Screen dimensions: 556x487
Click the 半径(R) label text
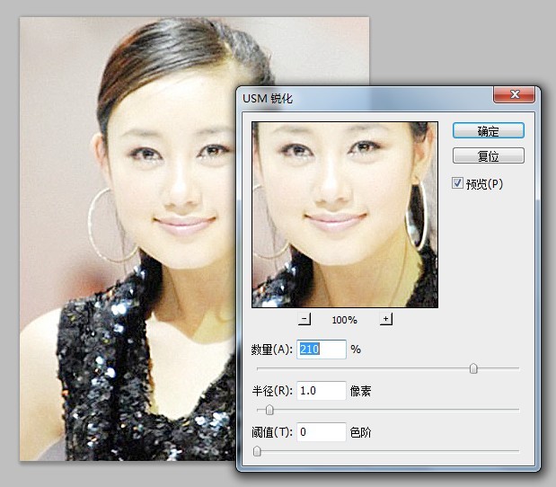pyautogui.click(x=272, y=391)
